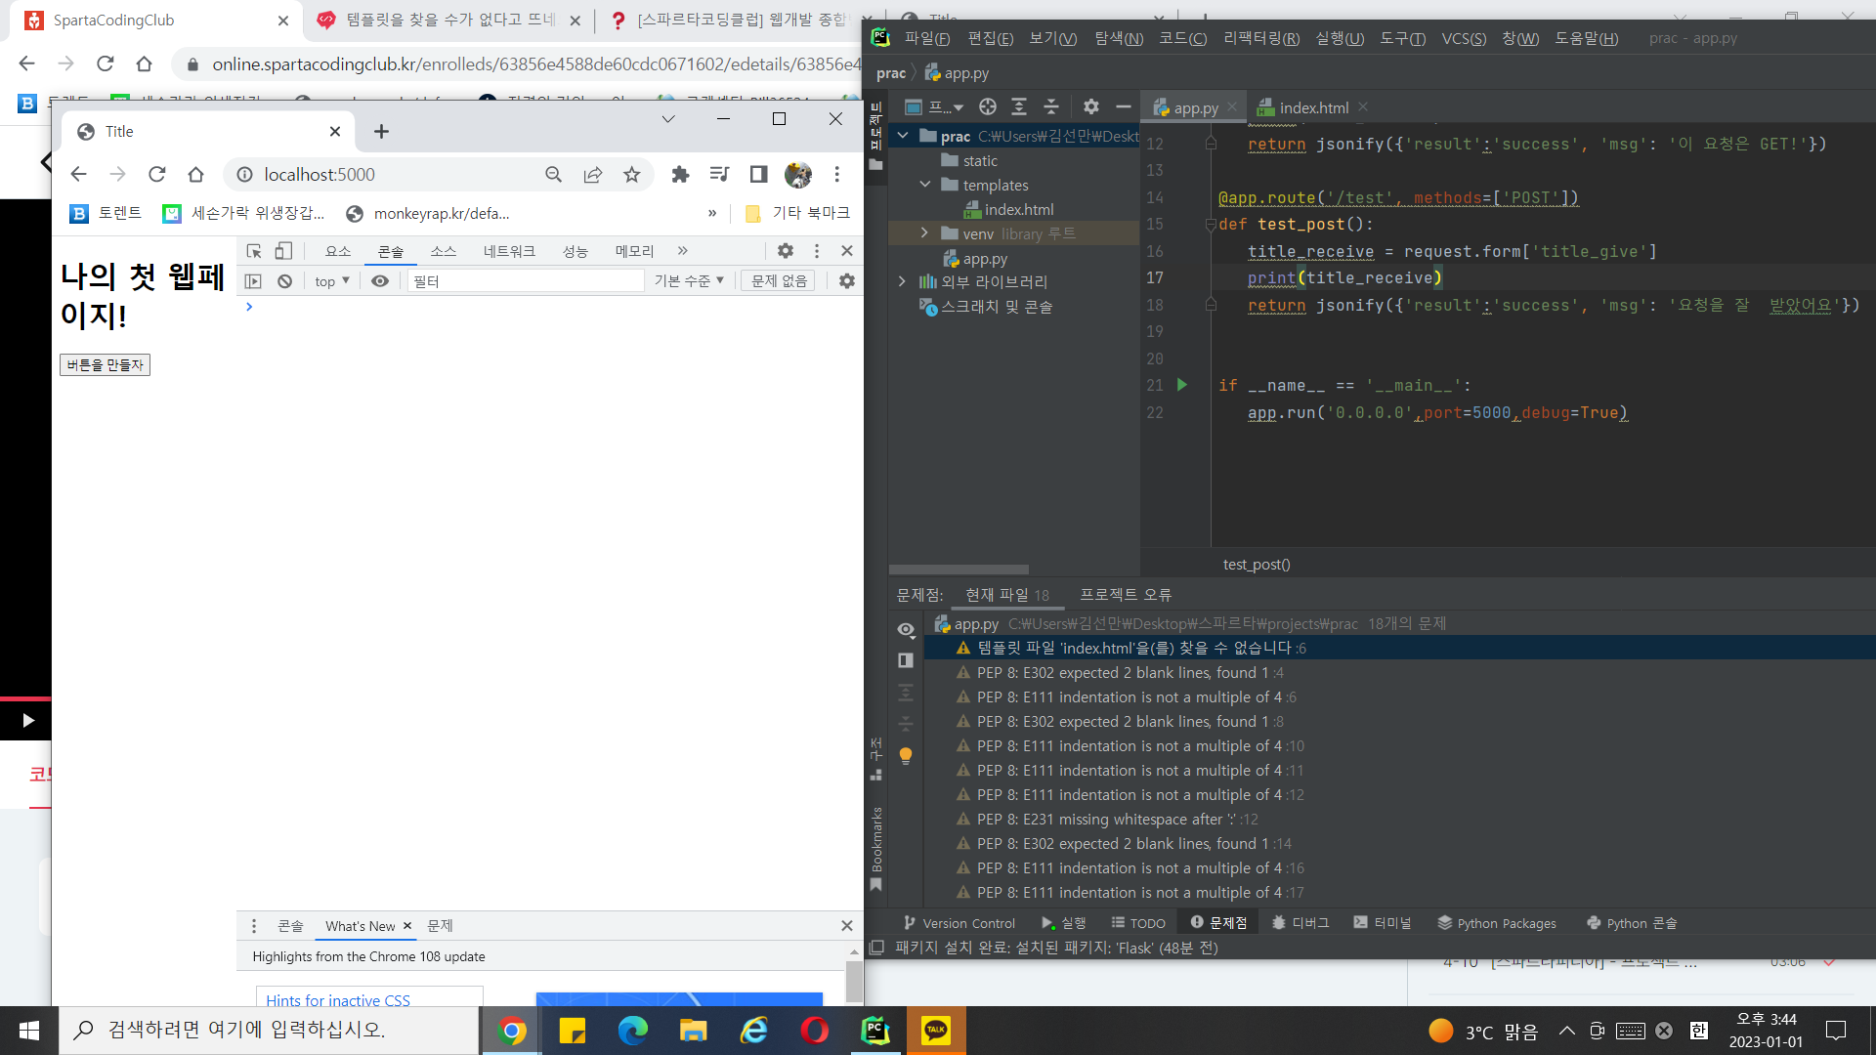The height and width of the screenshot is (1055, 1876).
Task: Open the PyCharm 리팩터링(R) menu
Action: pos(1261,39)
